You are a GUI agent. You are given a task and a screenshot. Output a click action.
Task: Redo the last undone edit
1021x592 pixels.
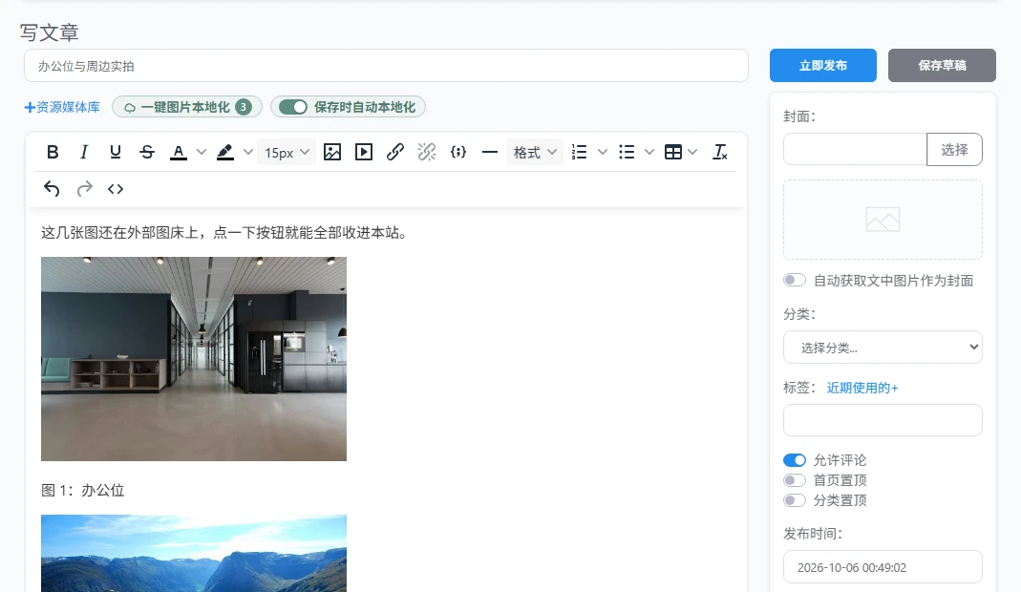pyautogui.click(x=85, y=189)
